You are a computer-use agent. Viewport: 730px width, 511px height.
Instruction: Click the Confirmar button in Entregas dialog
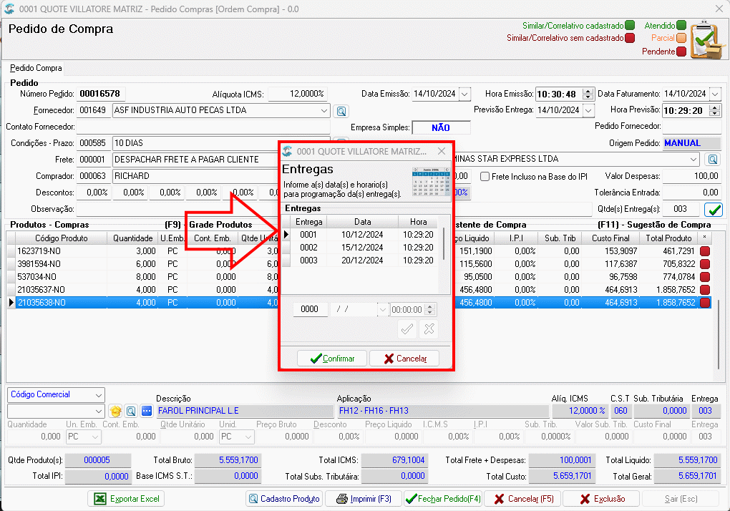(332, 359)
